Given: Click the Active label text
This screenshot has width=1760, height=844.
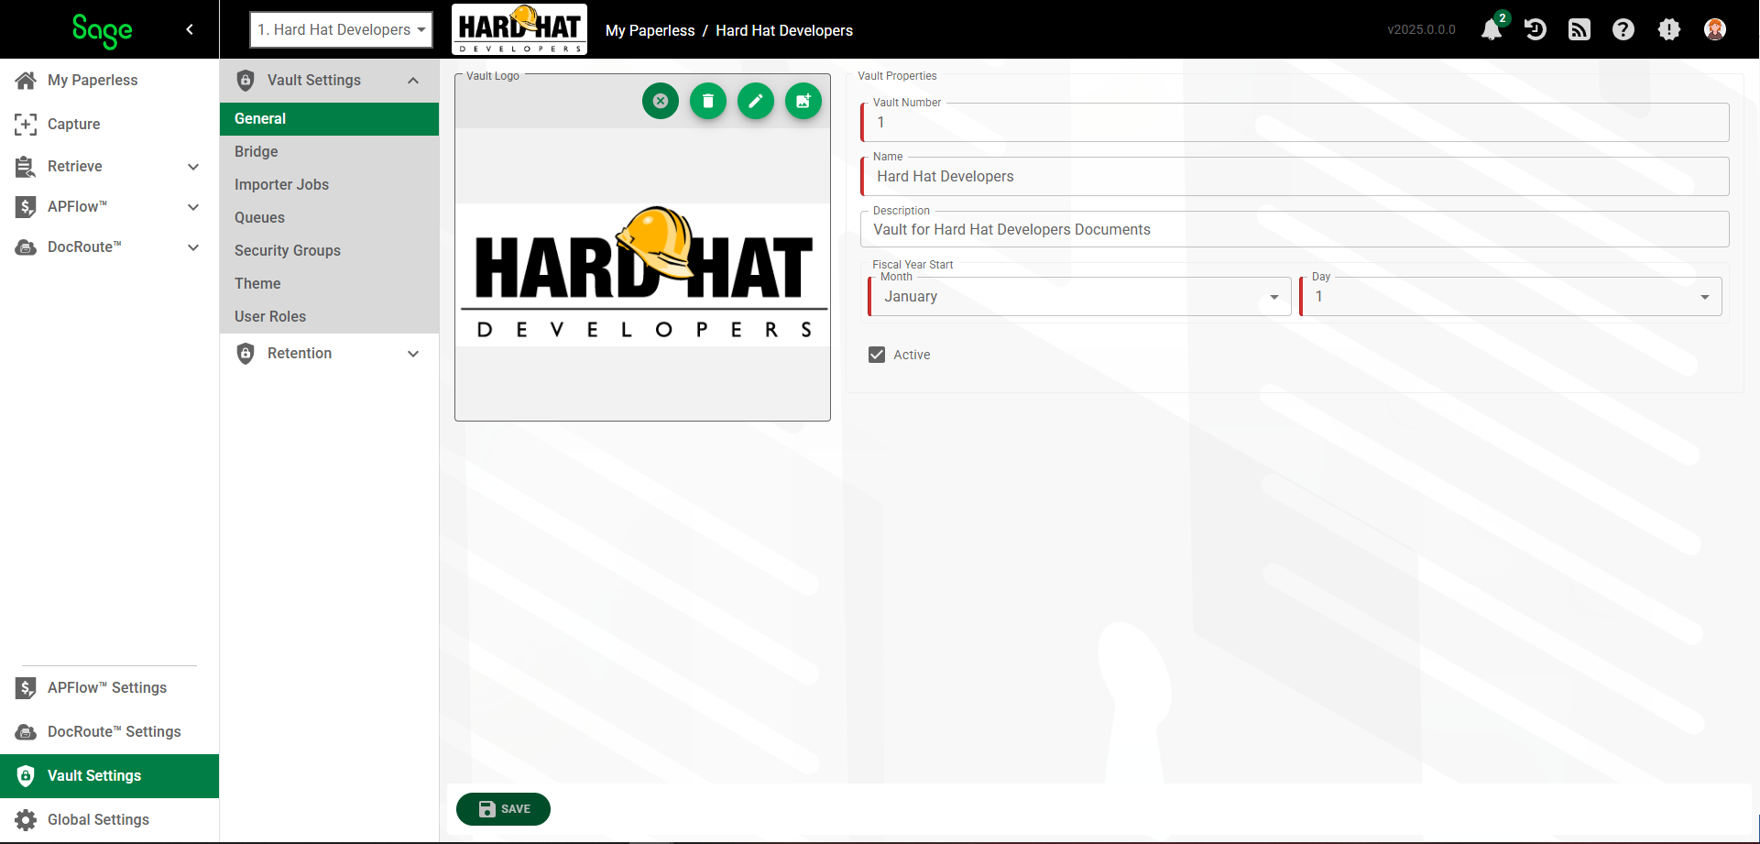Looking at the screenshot, I should coord(912,355).
